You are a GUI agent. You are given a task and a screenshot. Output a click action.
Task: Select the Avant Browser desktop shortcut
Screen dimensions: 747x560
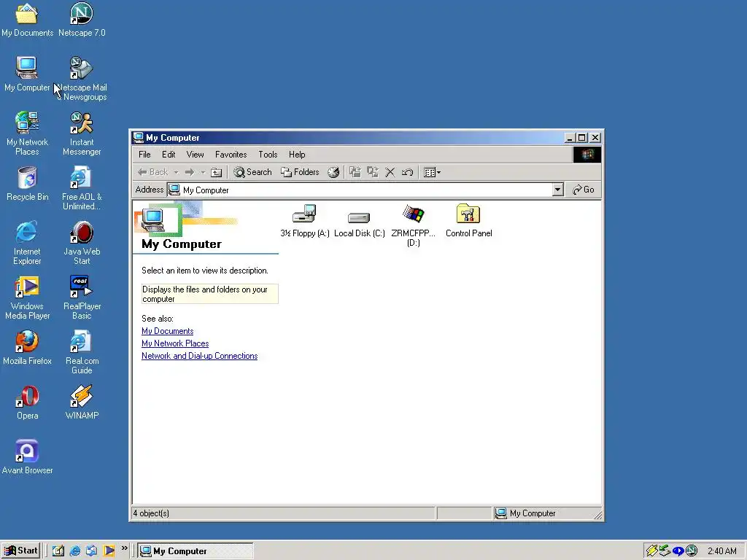coord(27,458)
